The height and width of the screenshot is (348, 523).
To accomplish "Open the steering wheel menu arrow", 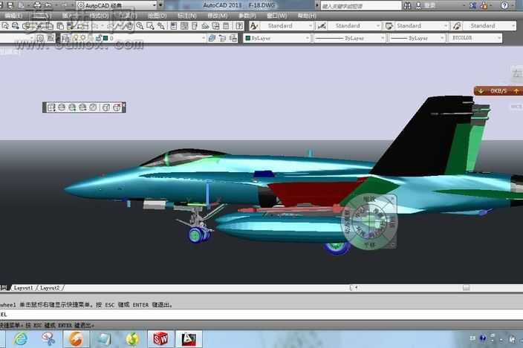I will tap(392, 245).
